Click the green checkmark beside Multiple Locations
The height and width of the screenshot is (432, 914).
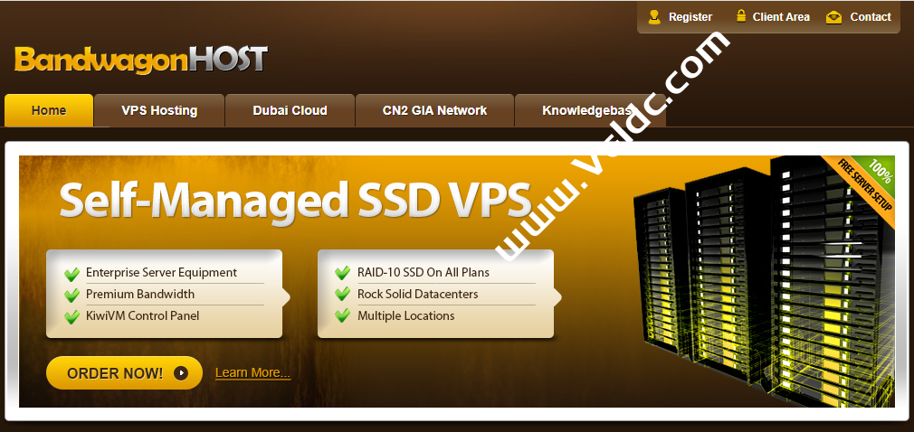[343, 316]
